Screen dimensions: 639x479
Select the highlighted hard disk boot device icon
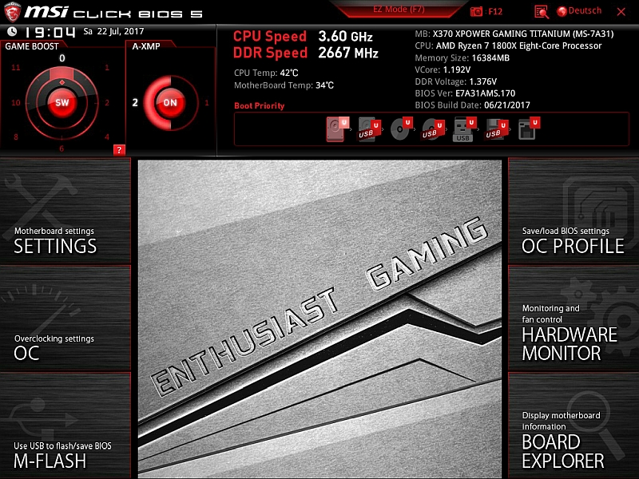point(337,129)
